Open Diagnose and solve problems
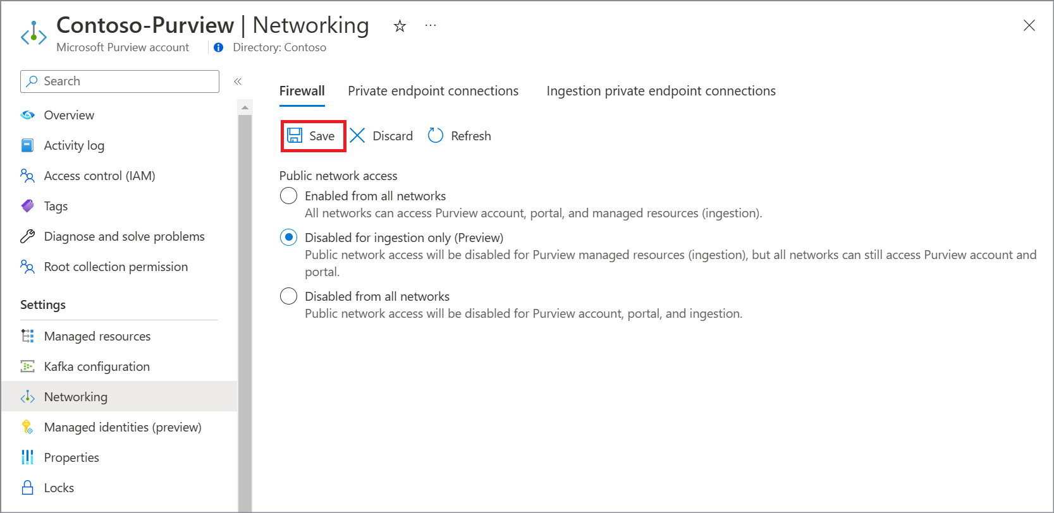1054x513 pixels. (124, 236)
